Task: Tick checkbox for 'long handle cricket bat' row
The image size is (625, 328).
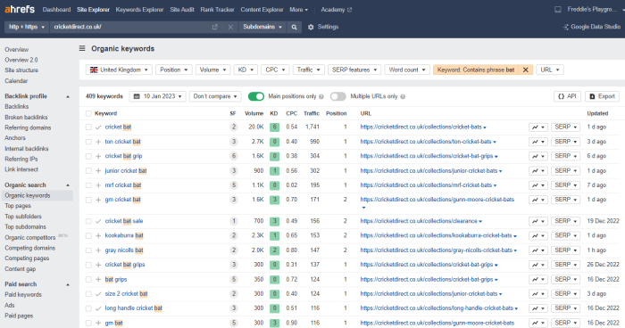Action: (x=88, y=308)
